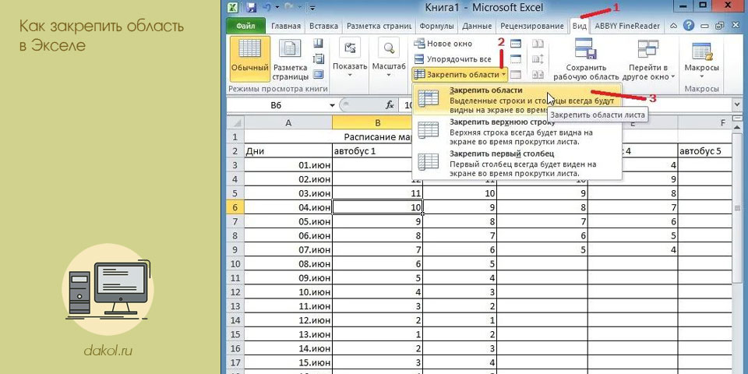This screenshot has width=748, height=374.
Task: Switch to the Вставка tab
Action: 323,26
